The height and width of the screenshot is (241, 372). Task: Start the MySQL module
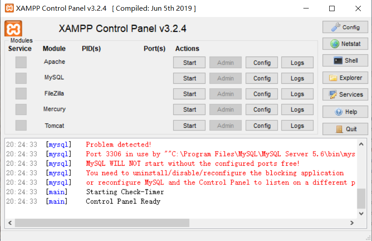(x=189, y=78)
